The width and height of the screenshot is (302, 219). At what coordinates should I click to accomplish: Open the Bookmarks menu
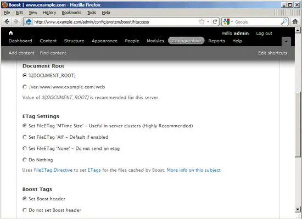[71, 13]
